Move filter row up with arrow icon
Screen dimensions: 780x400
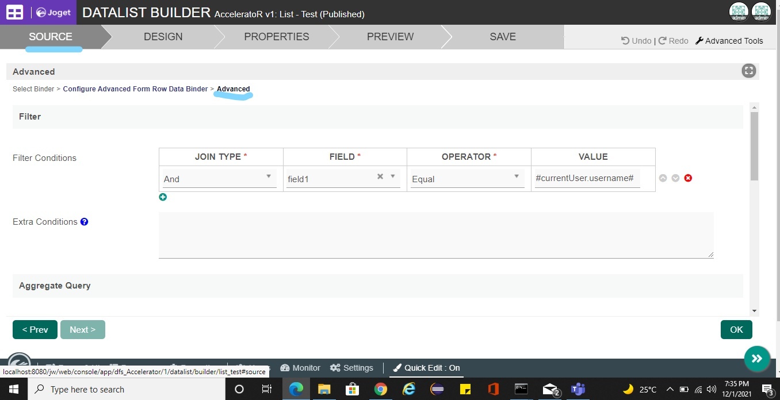click(663, 178)
